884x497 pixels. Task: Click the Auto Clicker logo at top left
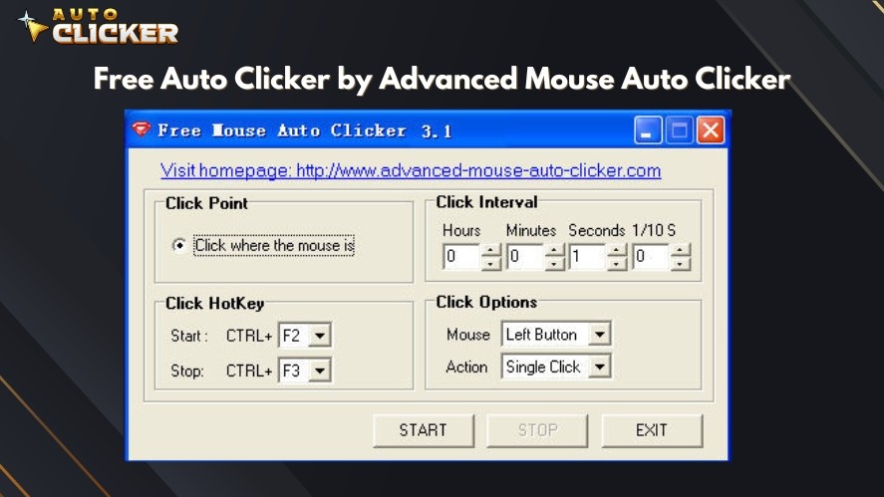[98, 26]
